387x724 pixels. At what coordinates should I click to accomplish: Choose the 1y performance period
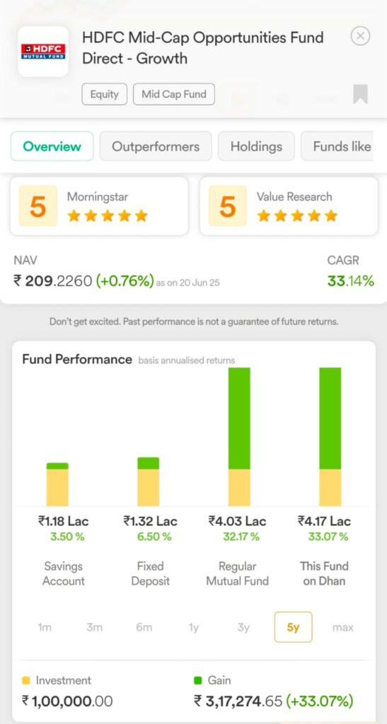click(194, 627)
